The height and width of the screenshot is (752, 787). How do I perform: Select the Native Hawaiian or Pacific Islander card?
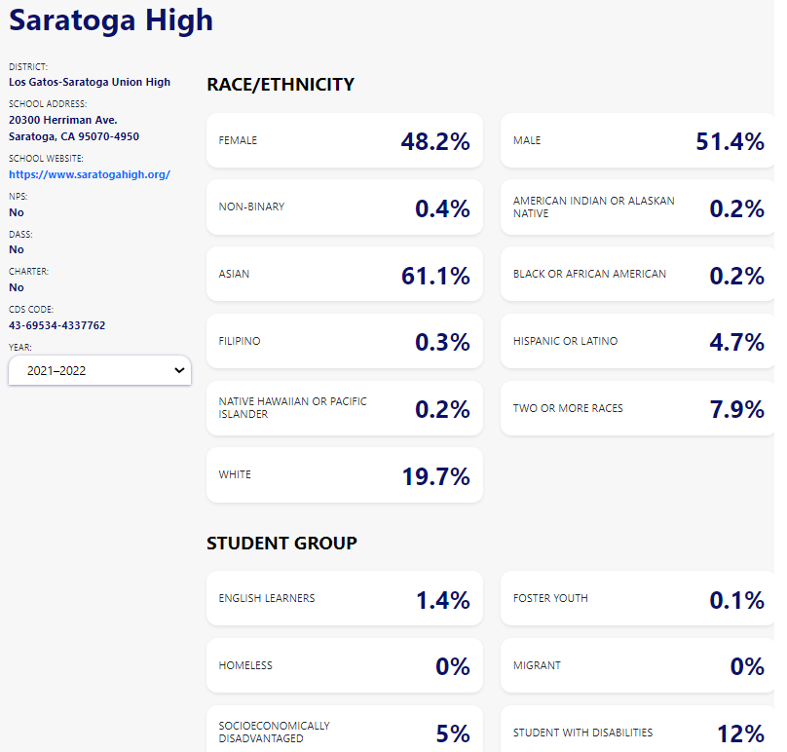344,408
